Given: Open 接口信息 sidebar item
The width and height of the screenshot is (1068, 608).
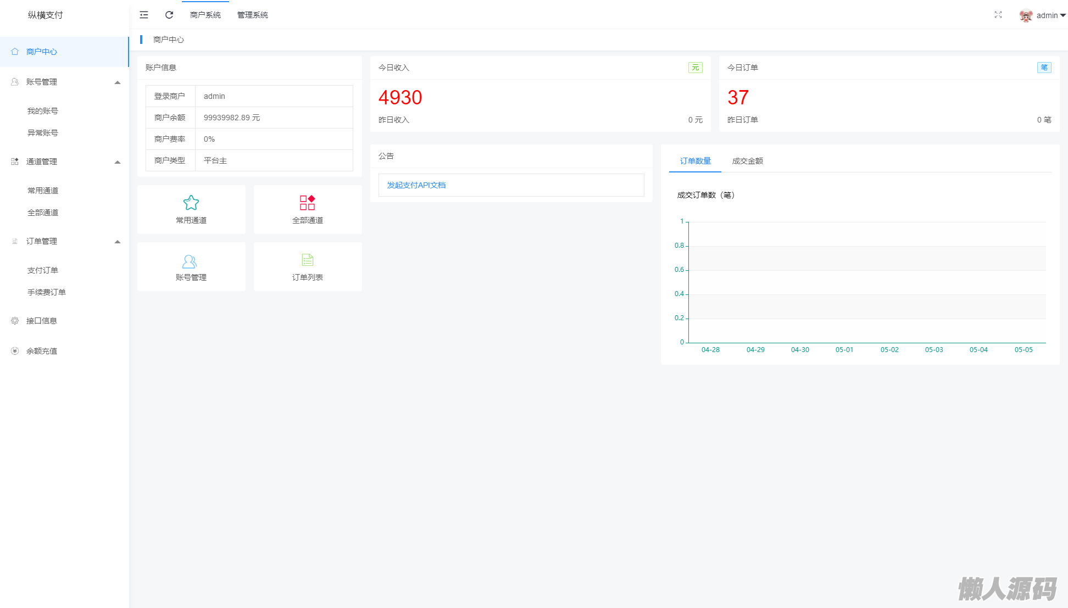Looking at the screenshot, I should point(42,321).
